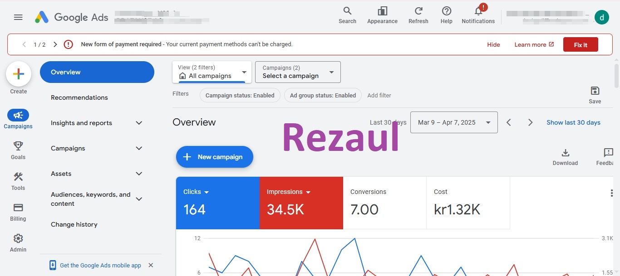Download the overview report
The width and height of the screenshot is (620, 276).
pyautogui.click(x=565, y=157)
